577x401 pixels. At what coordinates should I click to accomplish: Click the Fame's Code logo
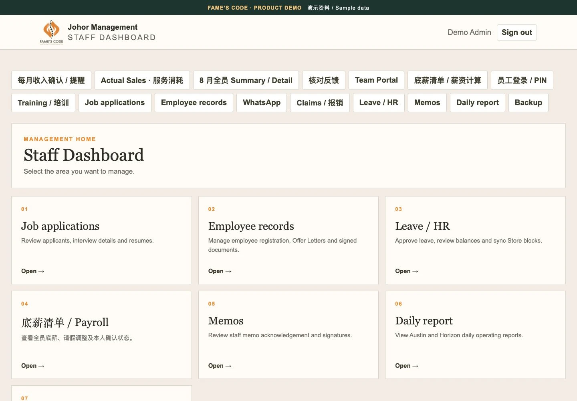[x=51, y=32]
